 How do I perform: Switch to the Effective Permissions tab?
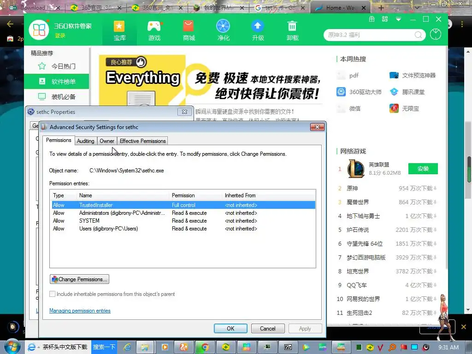[x=143, y=141]
